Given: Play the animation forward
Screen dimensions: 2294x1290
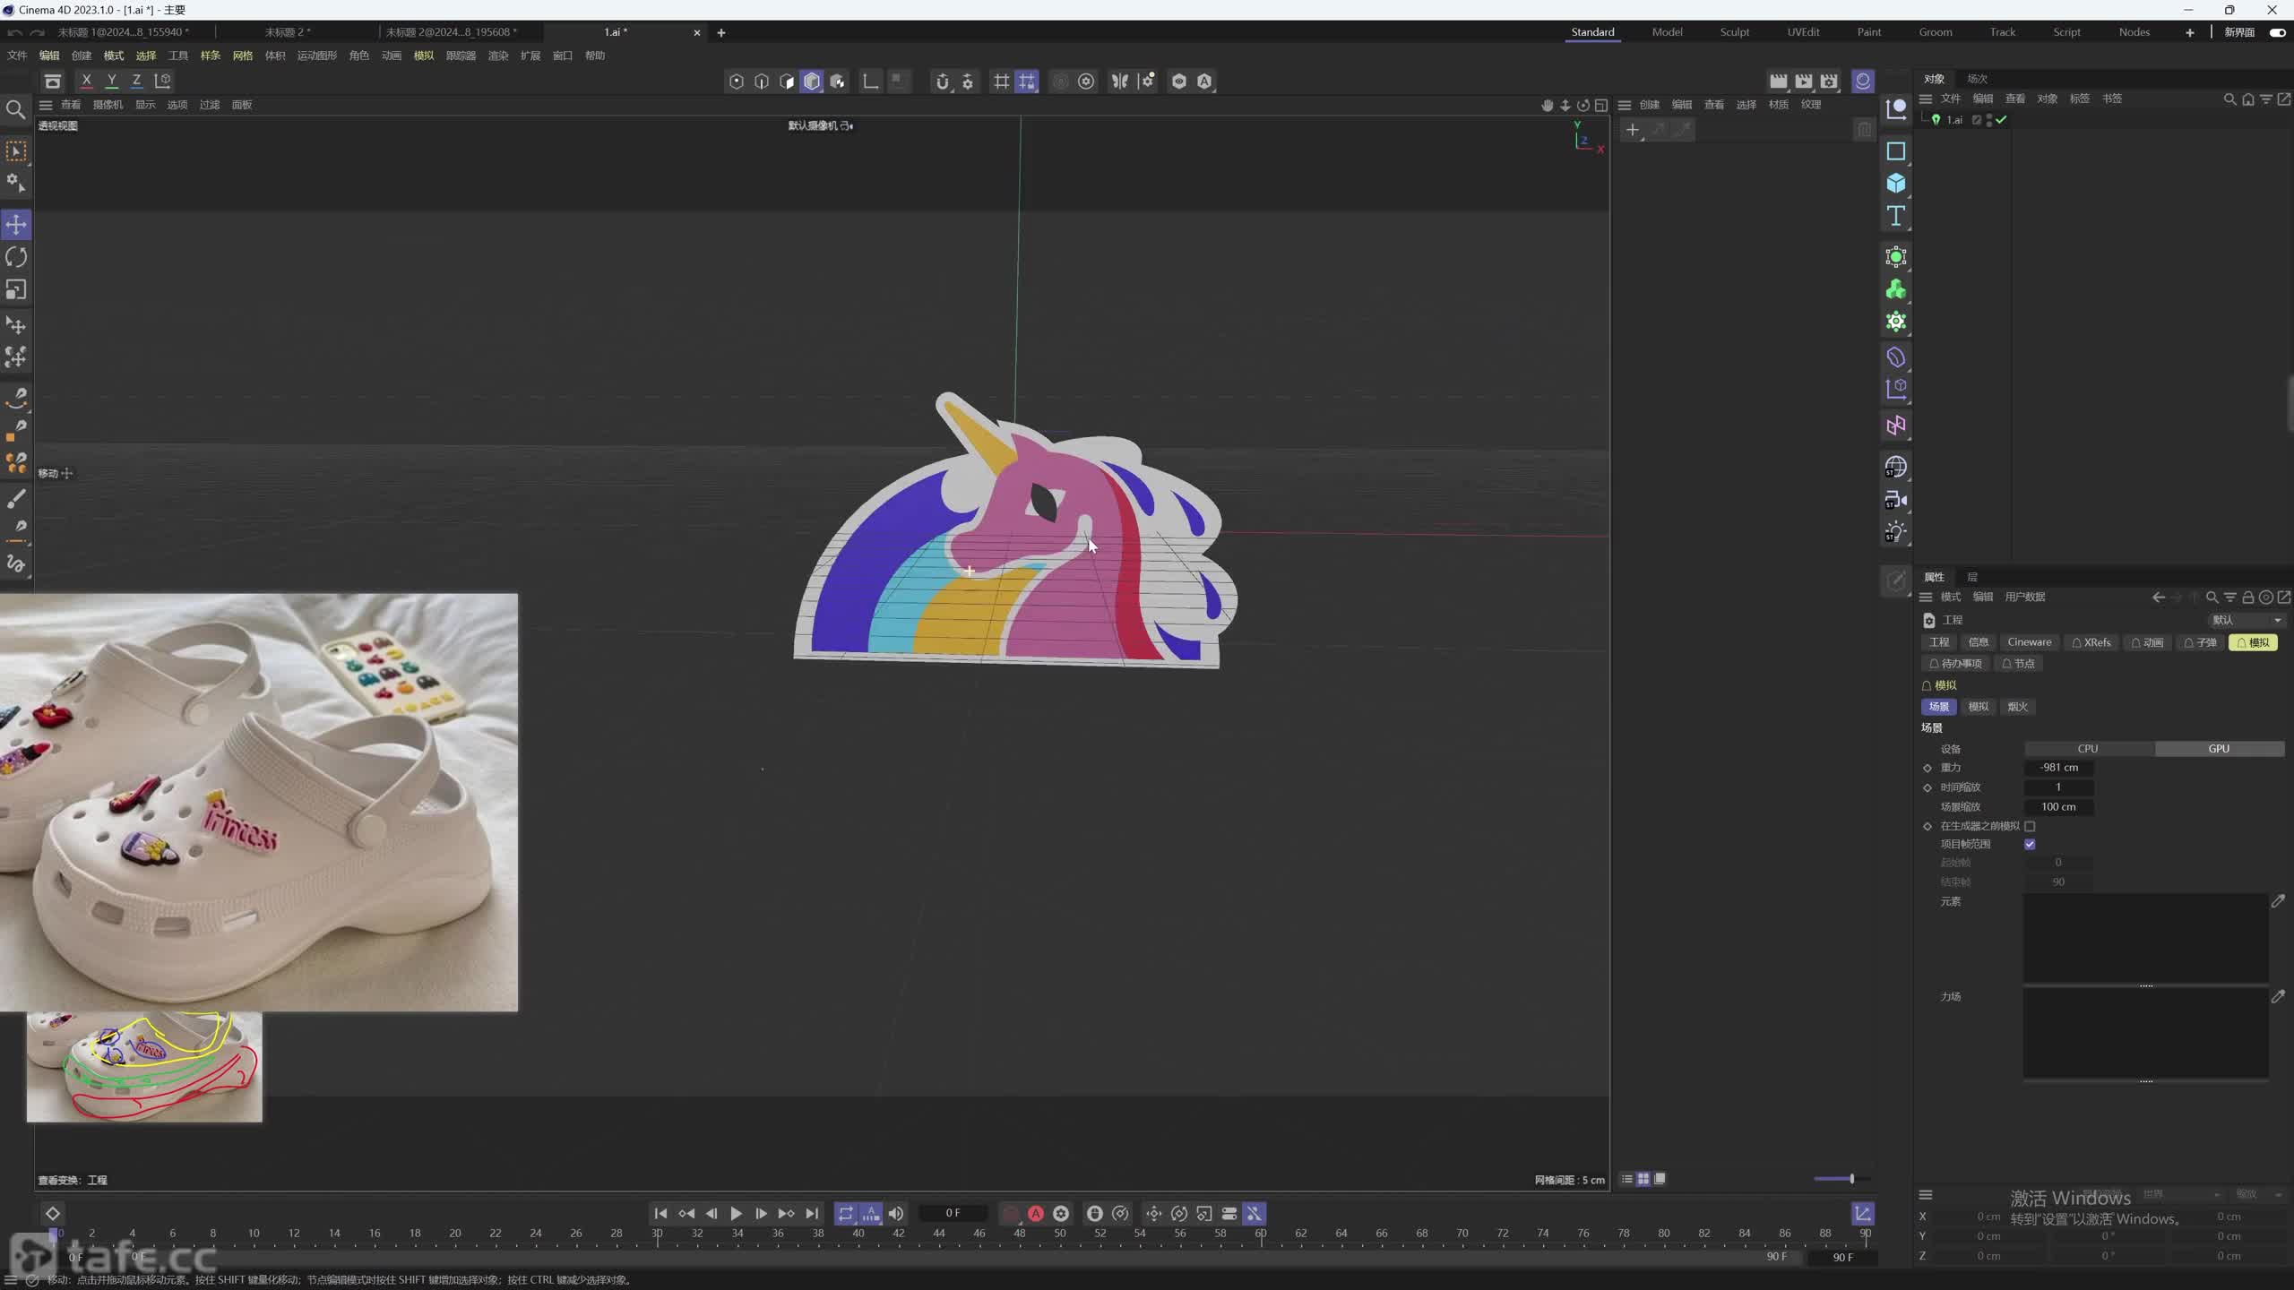Looking at the screenshot, I should (x=736, y=1214).
